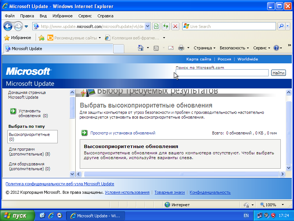Select Высокоприоритетные (0) update type
The width and height of the screenshot is (294, 221).
tap(32, 137)
